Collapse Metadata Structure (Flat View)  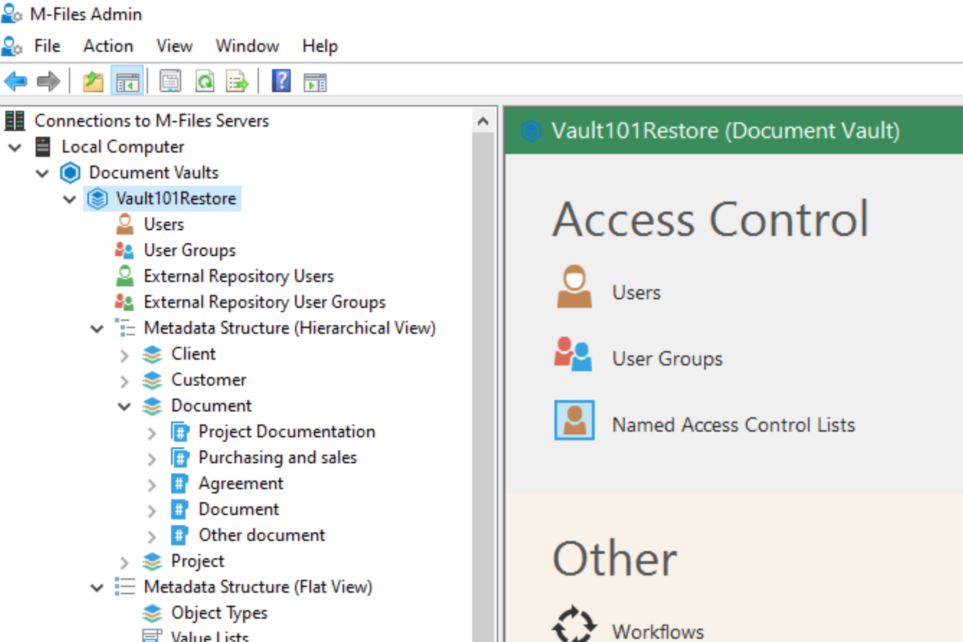[97, 588]
